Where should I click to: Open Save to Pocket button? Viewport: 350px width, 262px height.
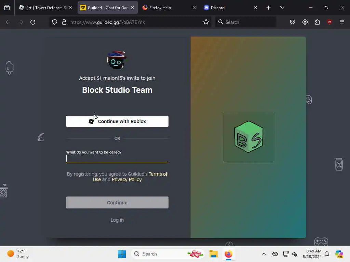click(293, 22)
